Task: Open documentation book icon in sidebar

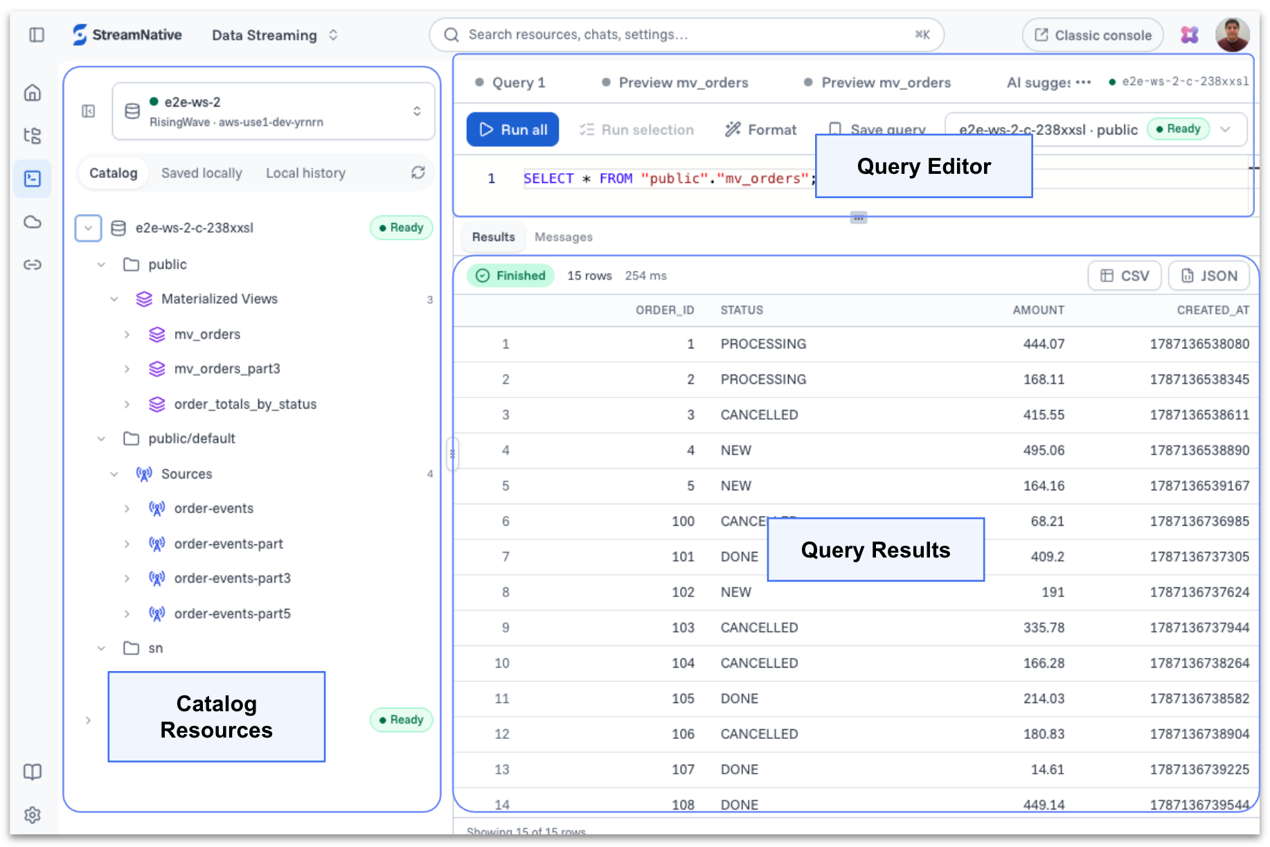Action: pos(33,772)
